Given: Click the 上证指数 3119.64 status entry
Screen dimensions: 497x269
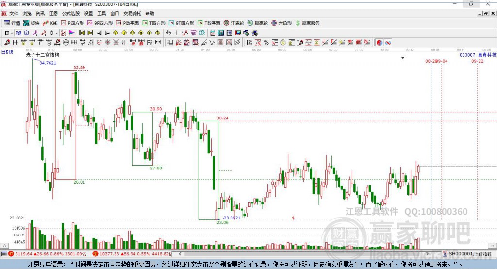Looking at the screenshot, I should (x=47, y=254).
